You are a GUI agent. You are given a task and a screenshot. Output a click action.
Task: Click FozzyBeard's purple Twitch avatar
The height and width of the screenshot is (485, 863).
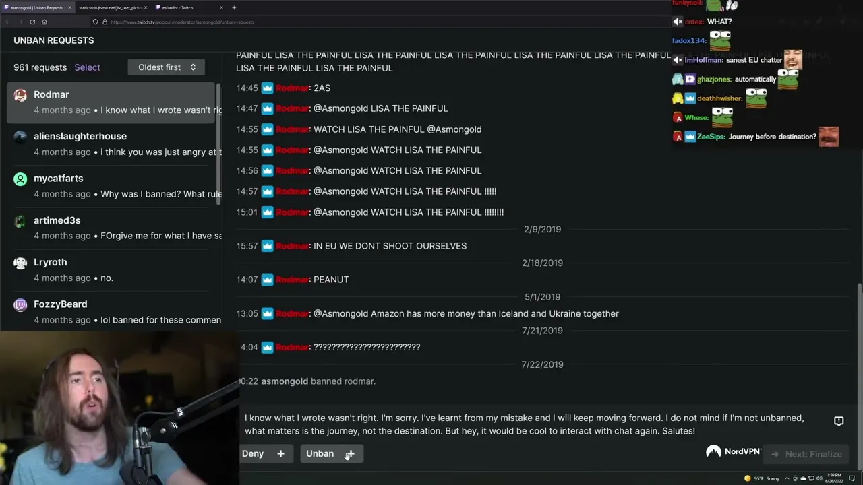tap(20, 304)
